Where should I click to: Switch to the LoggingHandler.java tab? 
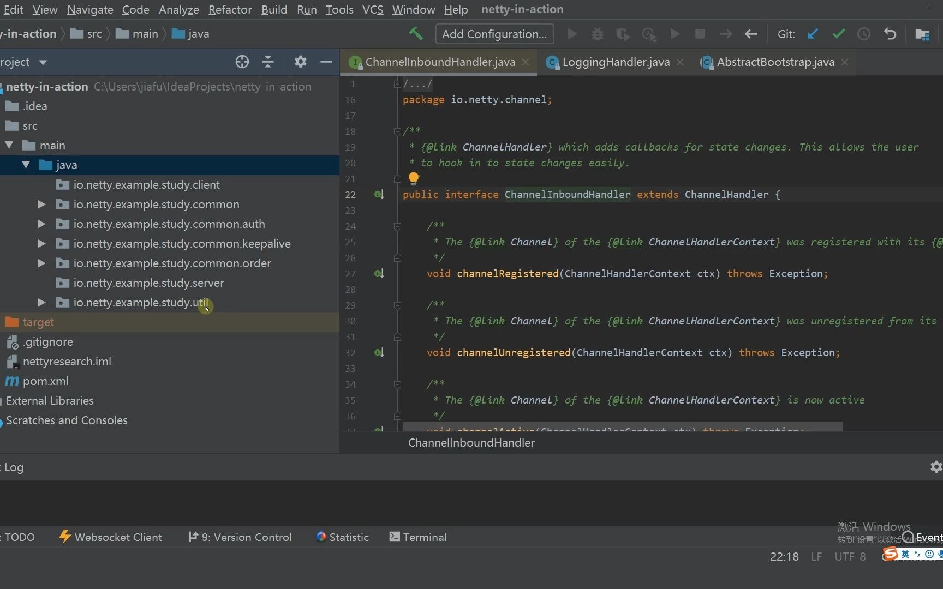point(616,62)
